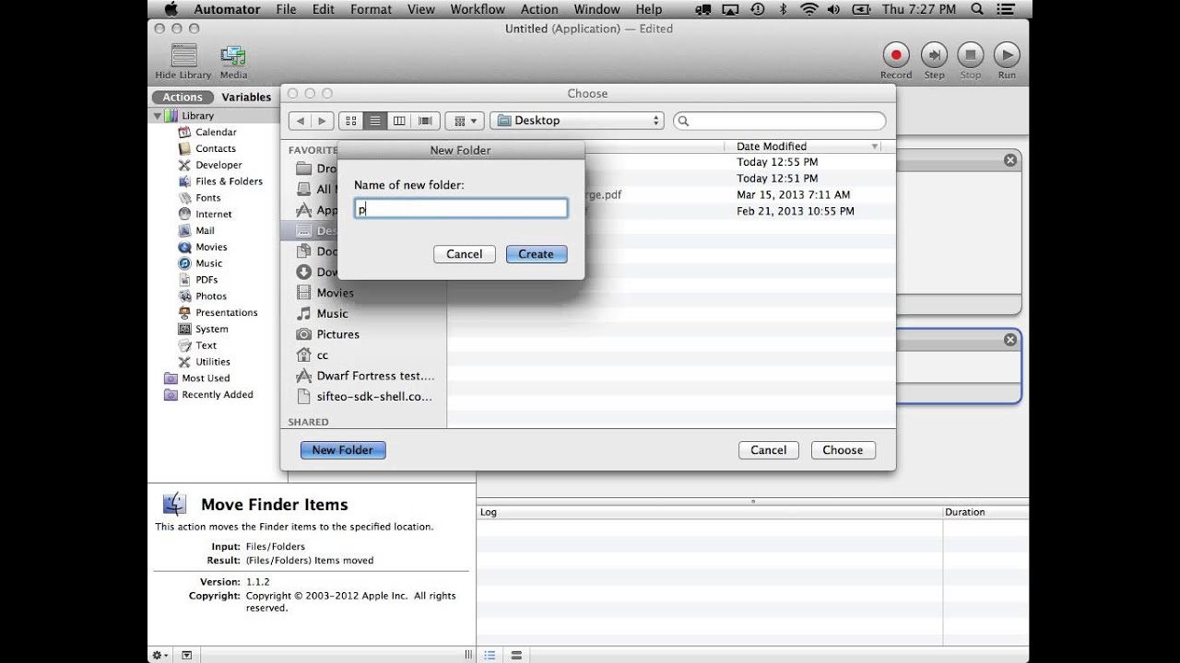Select Text category in Library
The image size is (1180, 663).
point(206,345)
